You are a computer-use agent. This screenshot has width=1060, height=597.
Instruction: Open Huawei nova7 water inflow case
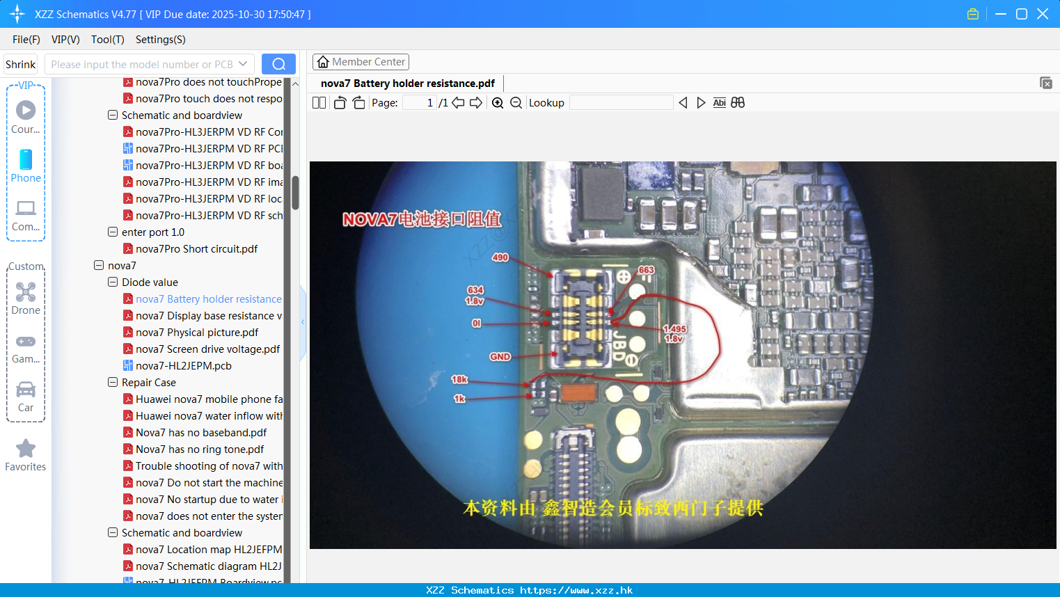(209, 415)
